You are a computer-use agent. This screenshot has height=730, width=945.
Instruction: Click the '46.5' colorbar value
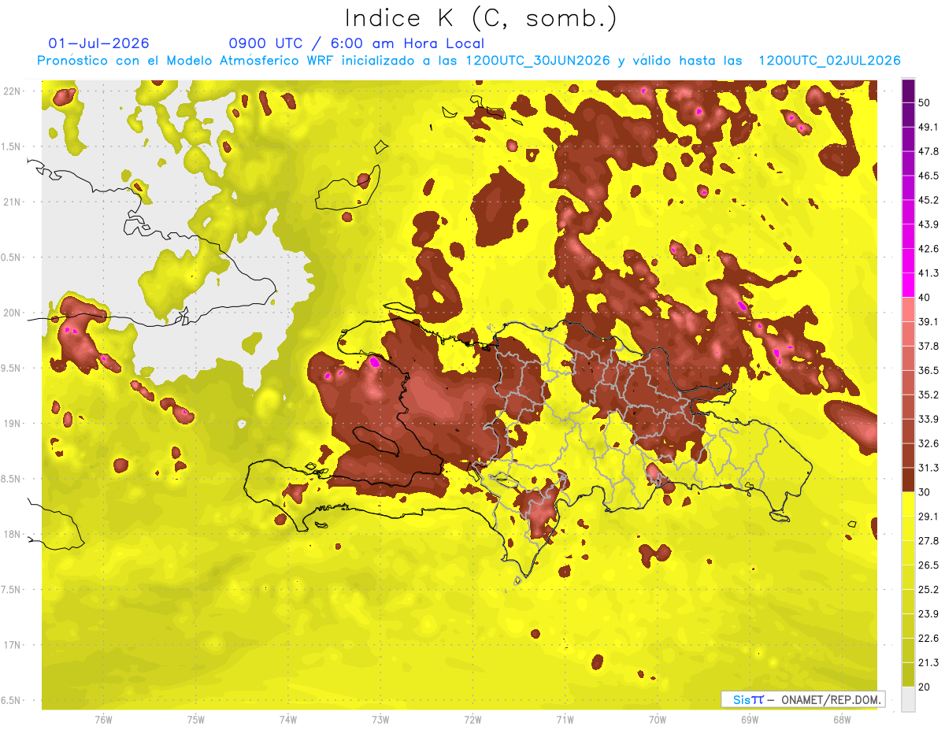tap(928, 176)
